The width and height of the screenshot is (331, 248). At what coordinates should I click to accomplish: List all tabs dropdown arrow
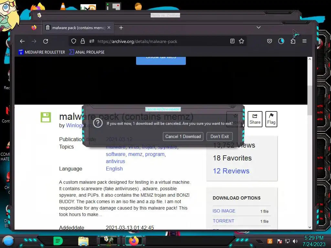pyautogui.click(x=259, y=27)
